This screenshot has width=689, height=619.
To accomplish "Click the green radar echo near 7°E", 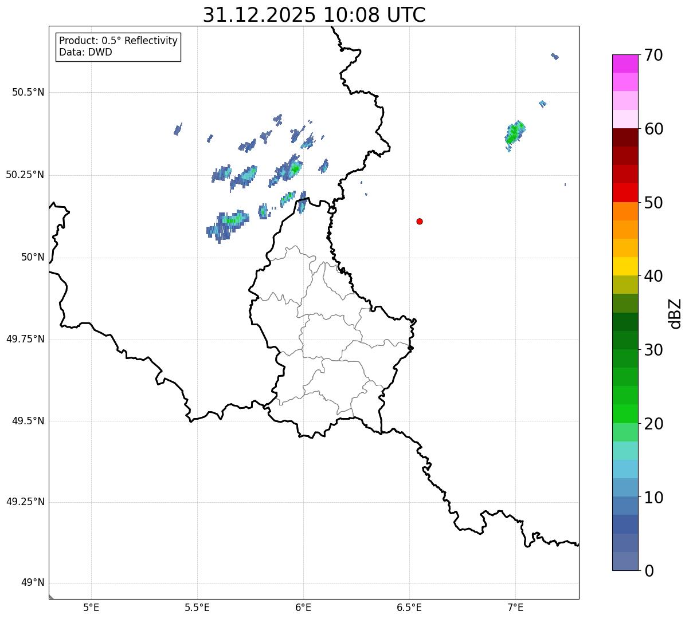I will tap(514, 133).
